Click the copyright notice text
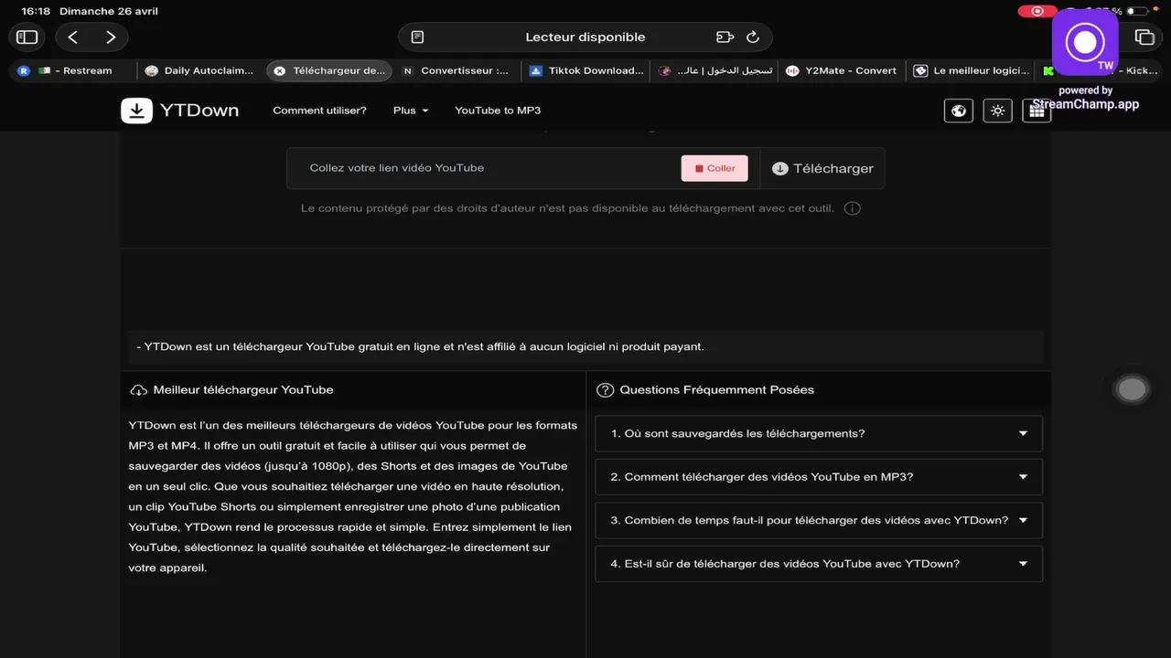The image size is (1171, 658). click(567, 208)
